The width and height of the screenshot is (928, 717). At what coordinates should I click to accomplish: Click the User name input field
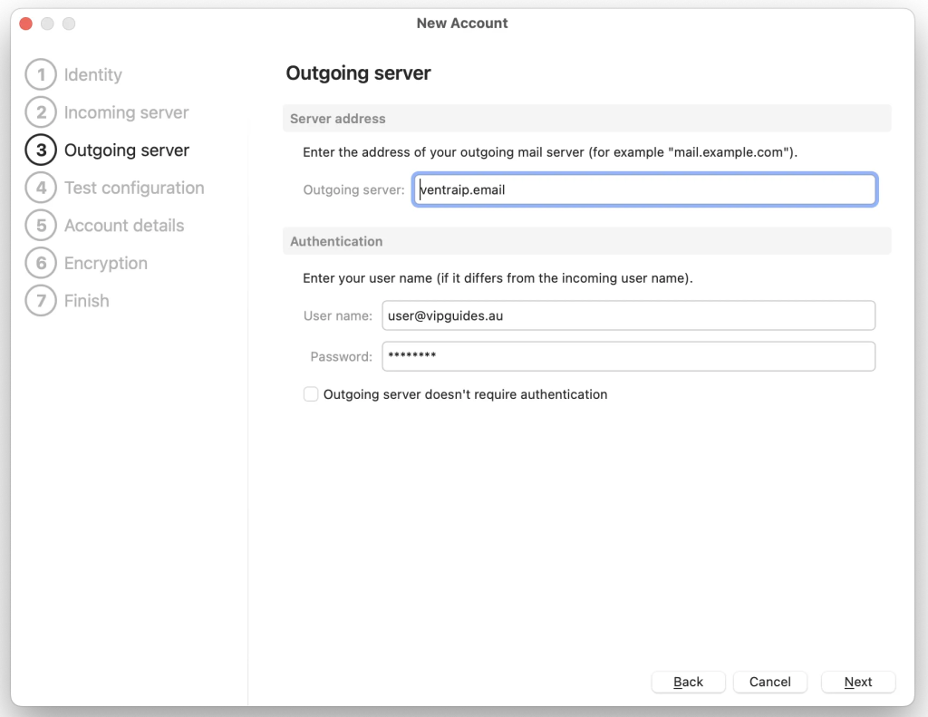tap(628, 315)
